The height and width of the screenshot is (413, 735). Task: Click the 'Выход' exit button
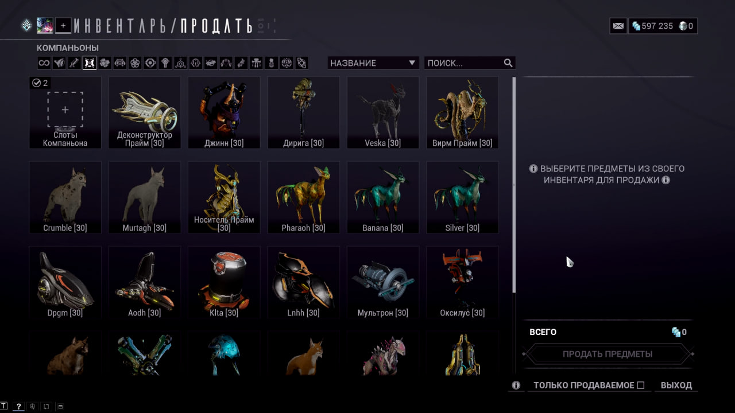(x=676, y=385)
